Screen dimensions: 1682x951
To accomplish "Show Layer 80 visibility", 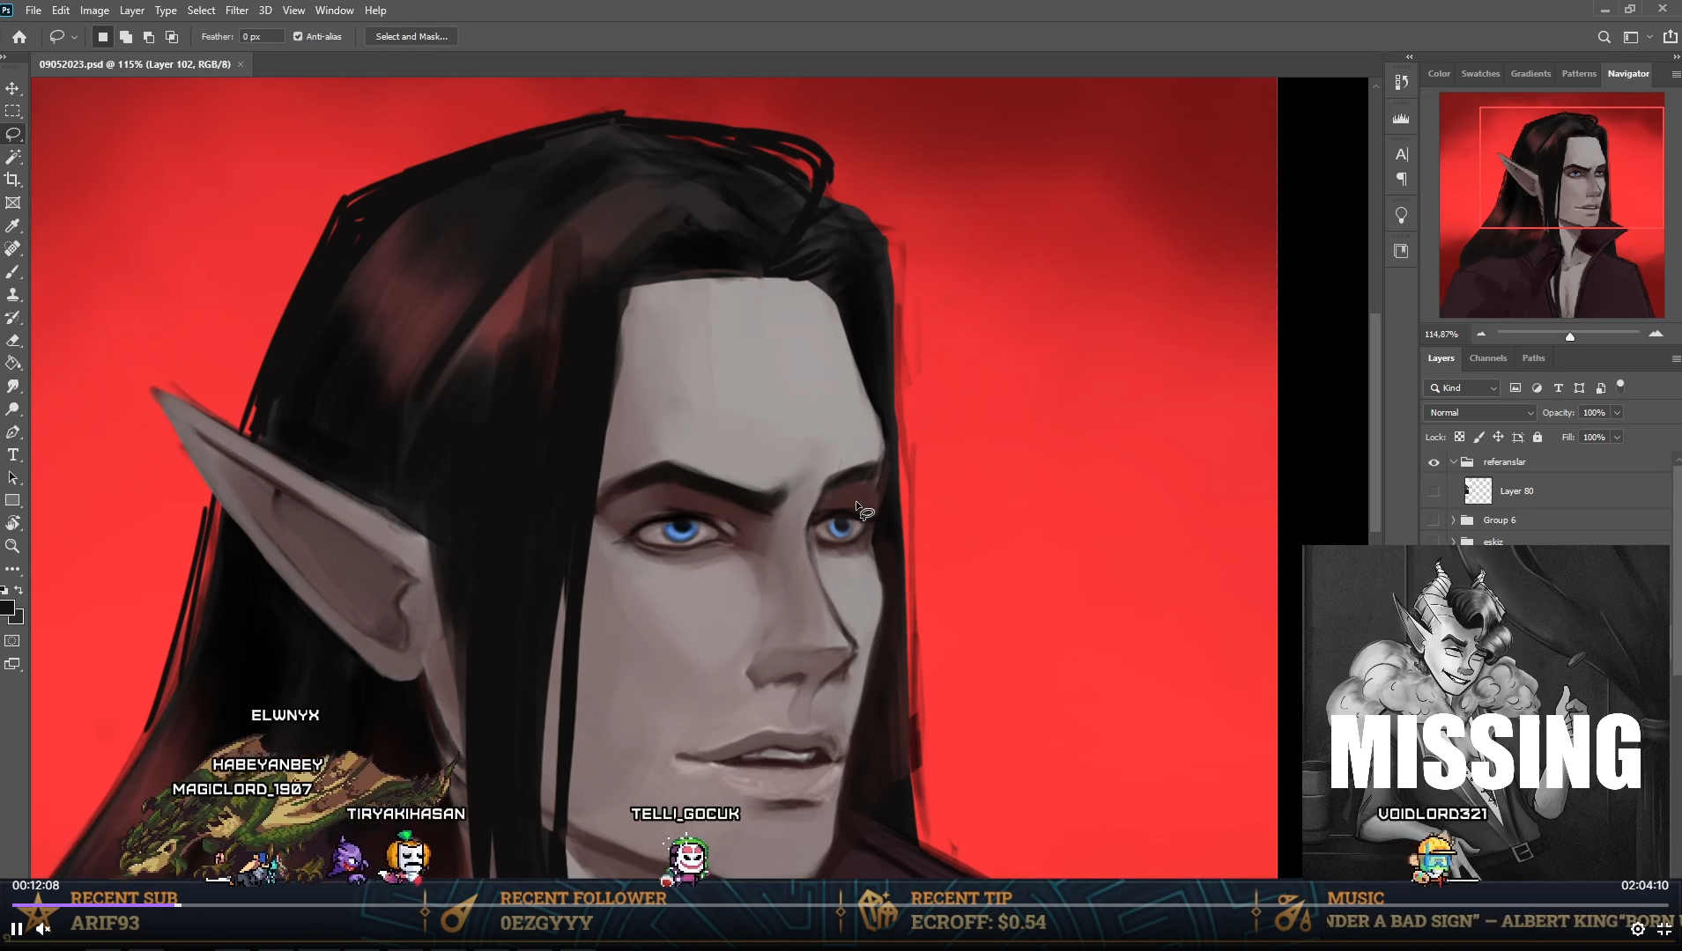I will coord(1434,491).
